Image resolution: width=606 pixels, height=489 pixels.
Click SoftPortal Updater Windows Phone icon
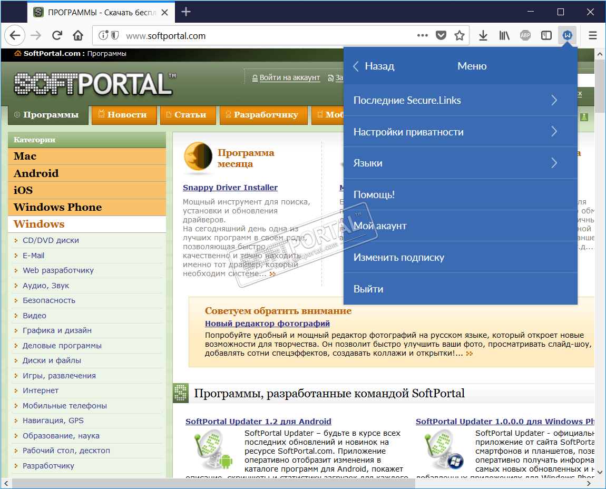click(x=444, y=451)
